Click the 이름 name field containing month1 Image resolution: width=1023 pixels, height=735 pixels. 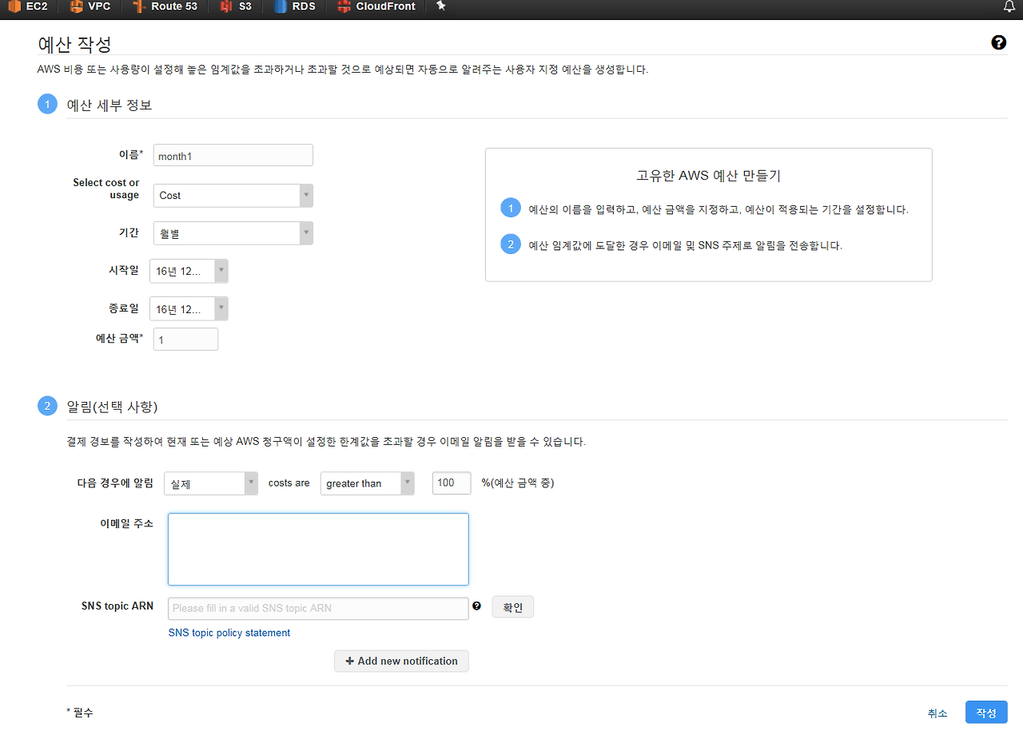tap(233, 156)
